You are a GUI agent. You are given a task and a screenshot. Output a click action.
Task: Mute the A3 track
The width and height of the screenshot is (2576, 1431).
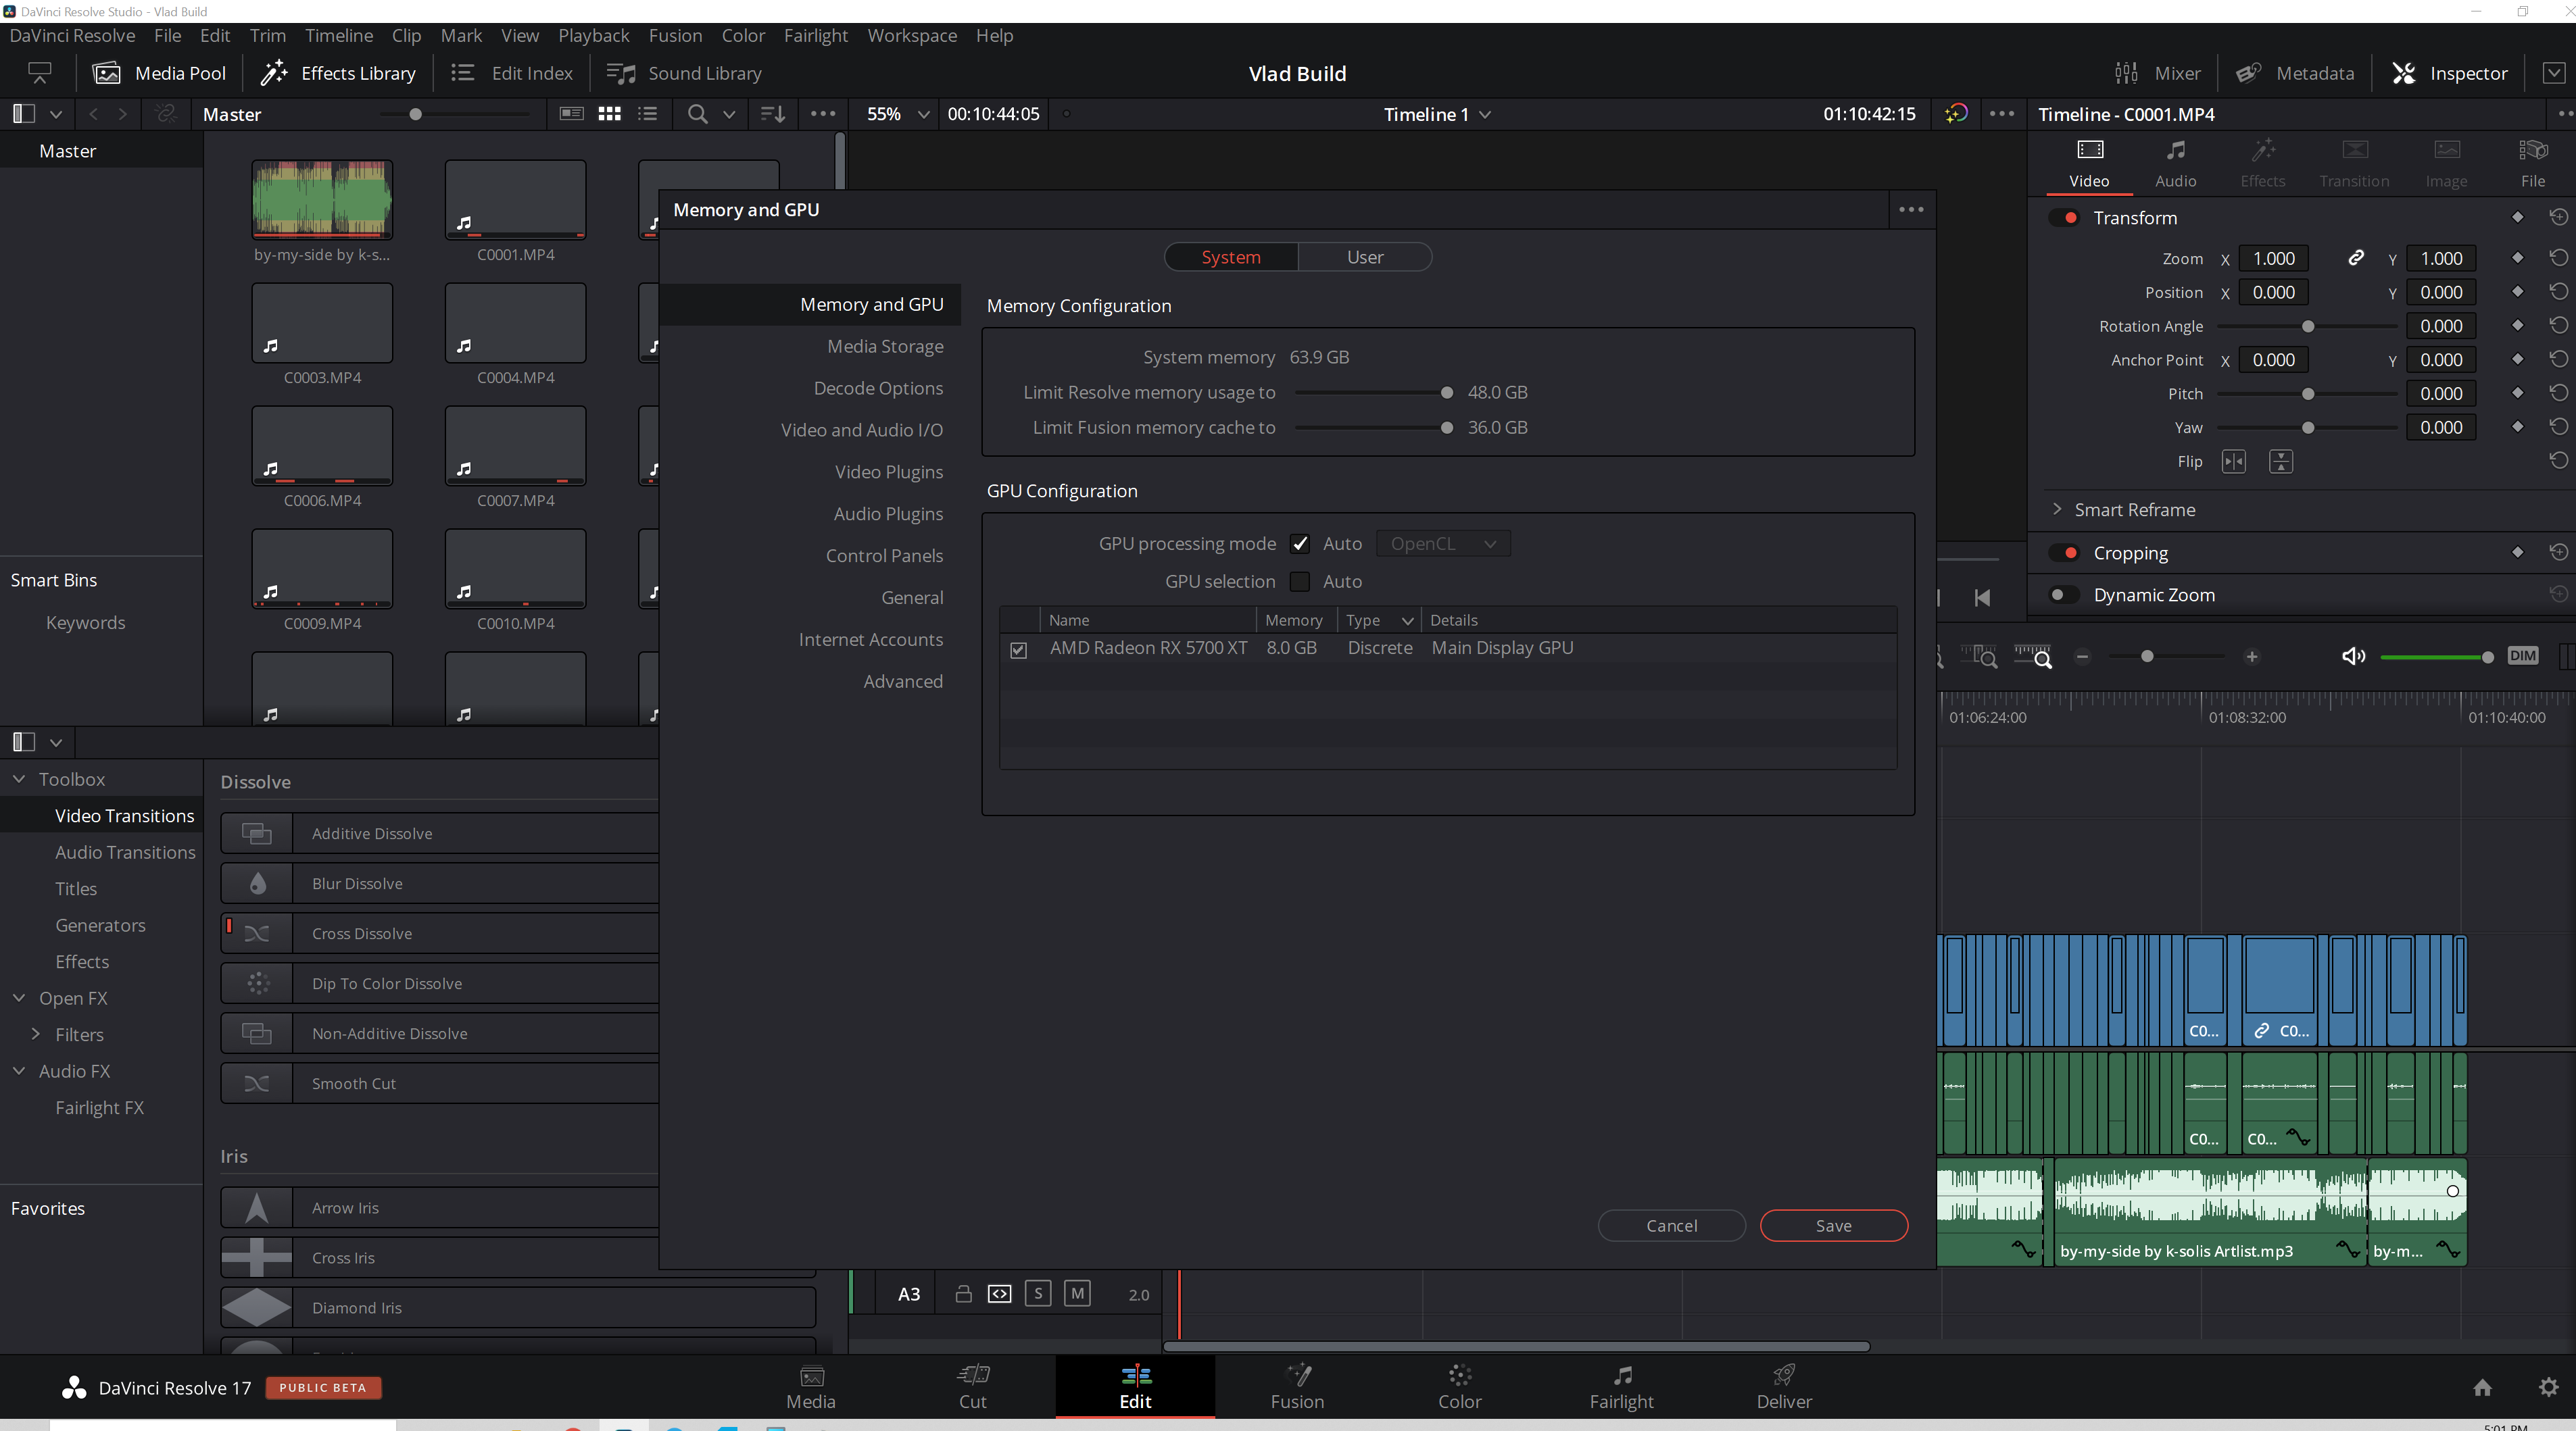1077,1294
